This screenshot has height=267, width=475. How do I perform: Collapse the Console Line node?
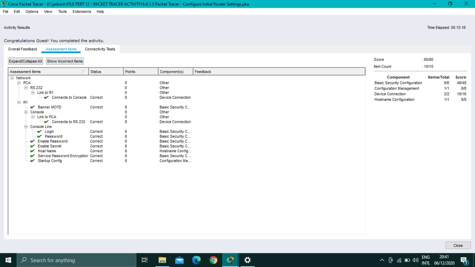(26, 127)
